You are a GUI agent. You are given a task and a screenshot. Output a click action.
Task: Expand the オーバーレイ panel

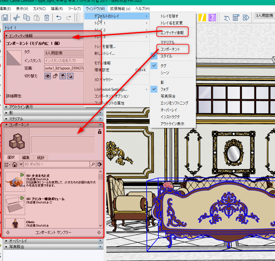tap(6, 241)
